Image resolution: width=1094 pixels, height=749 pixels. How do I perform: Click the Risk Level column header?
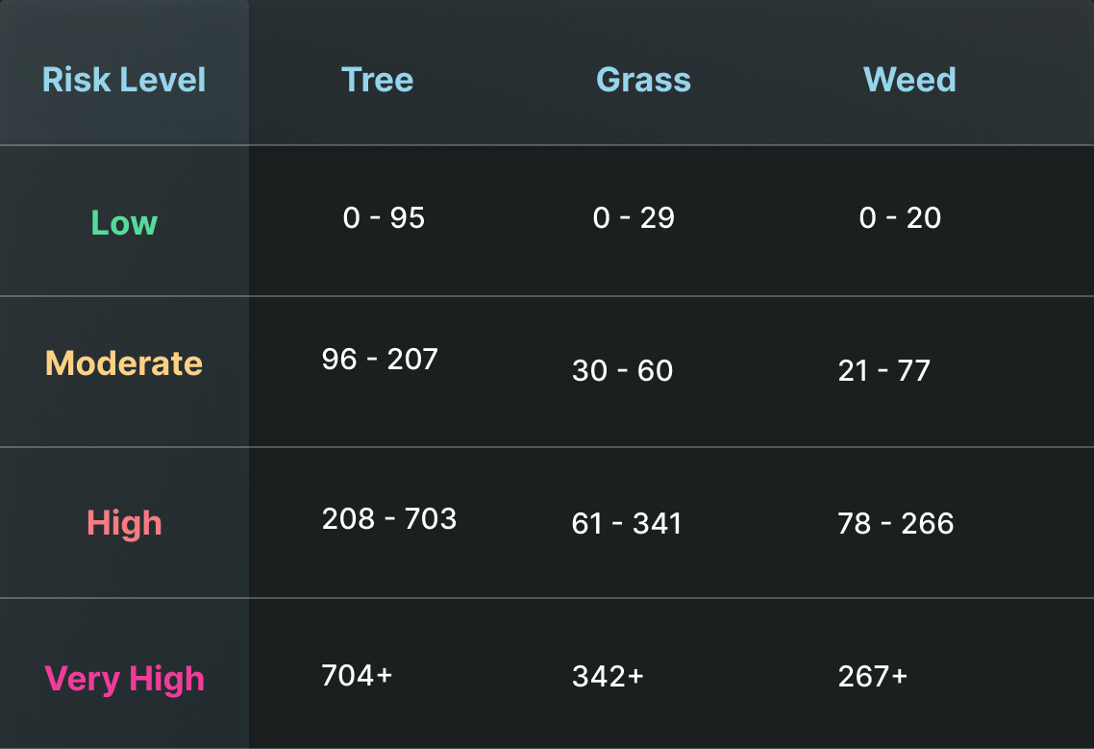pos(124,80)
